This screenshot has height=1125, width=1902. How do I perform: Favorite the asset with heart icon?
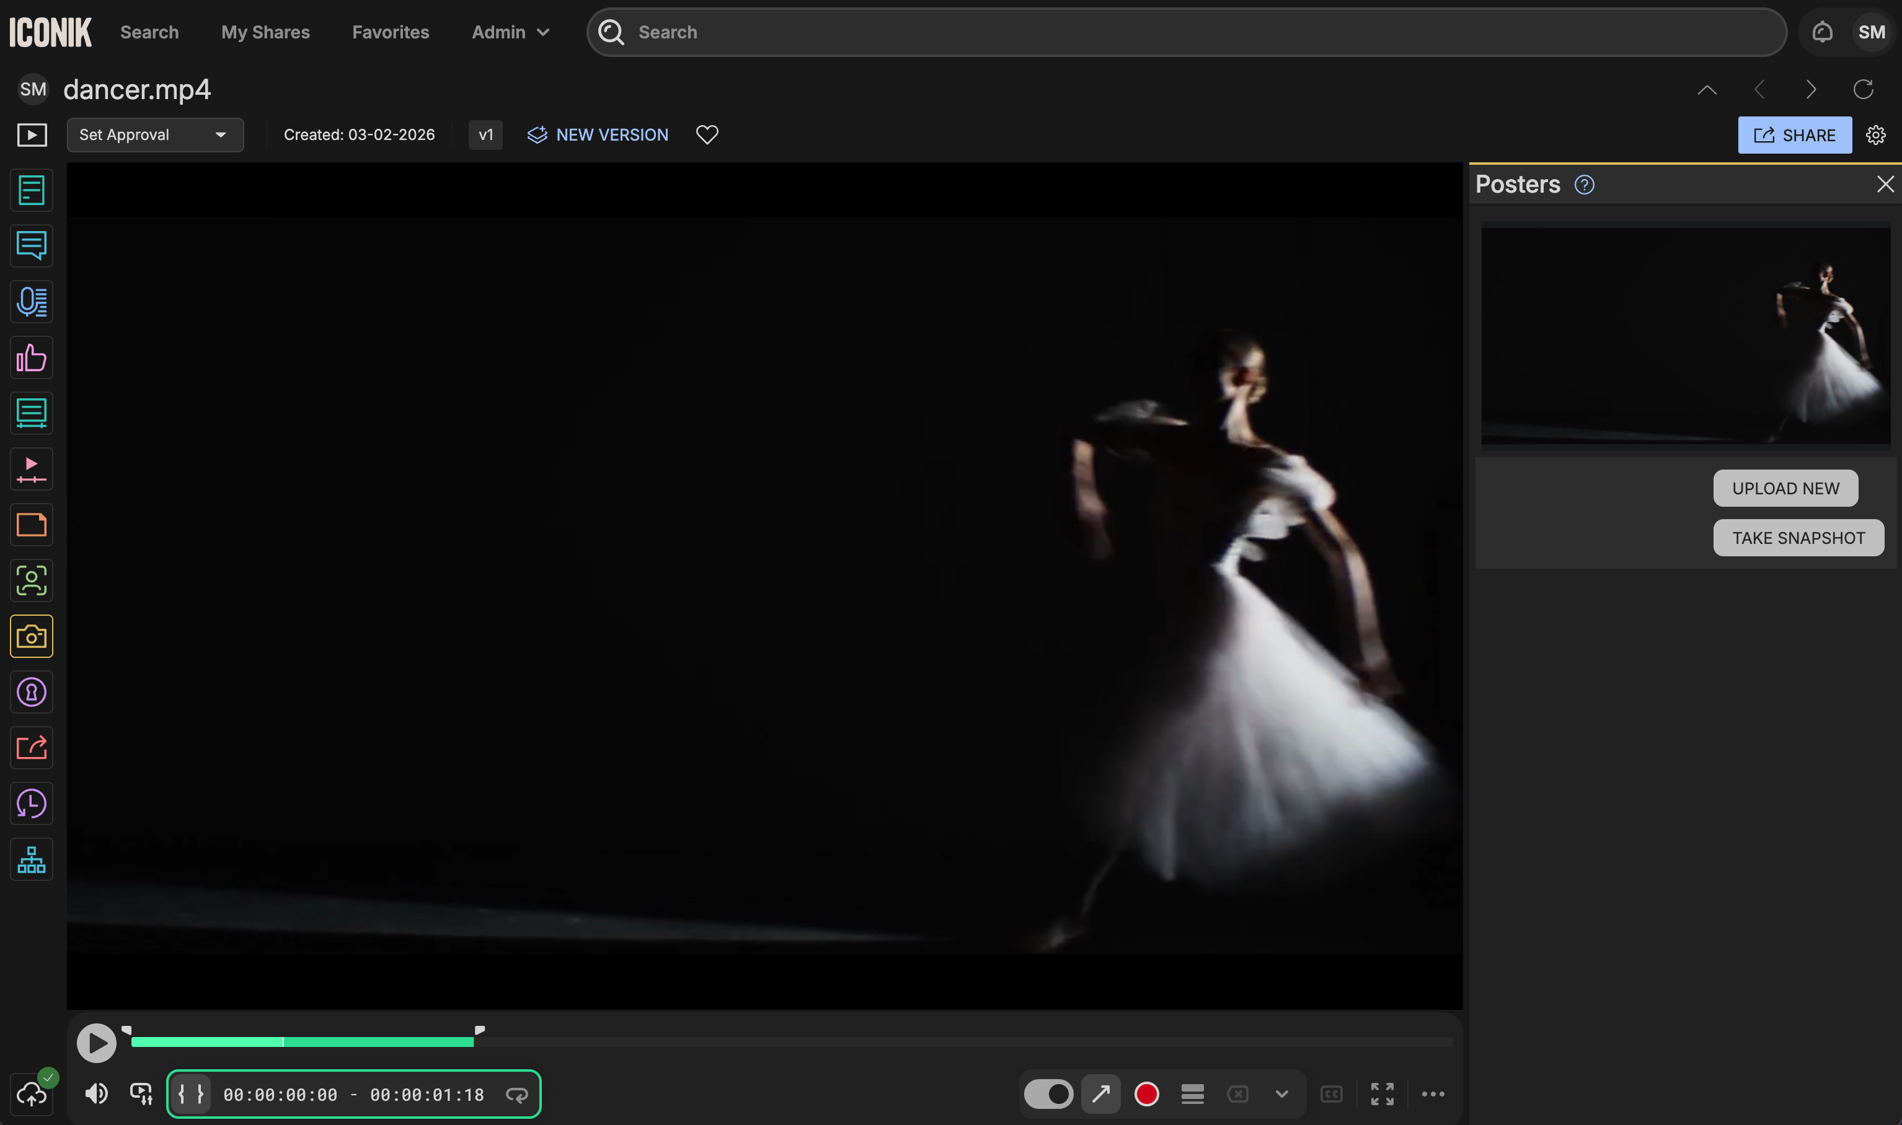[x=706, y=135]
